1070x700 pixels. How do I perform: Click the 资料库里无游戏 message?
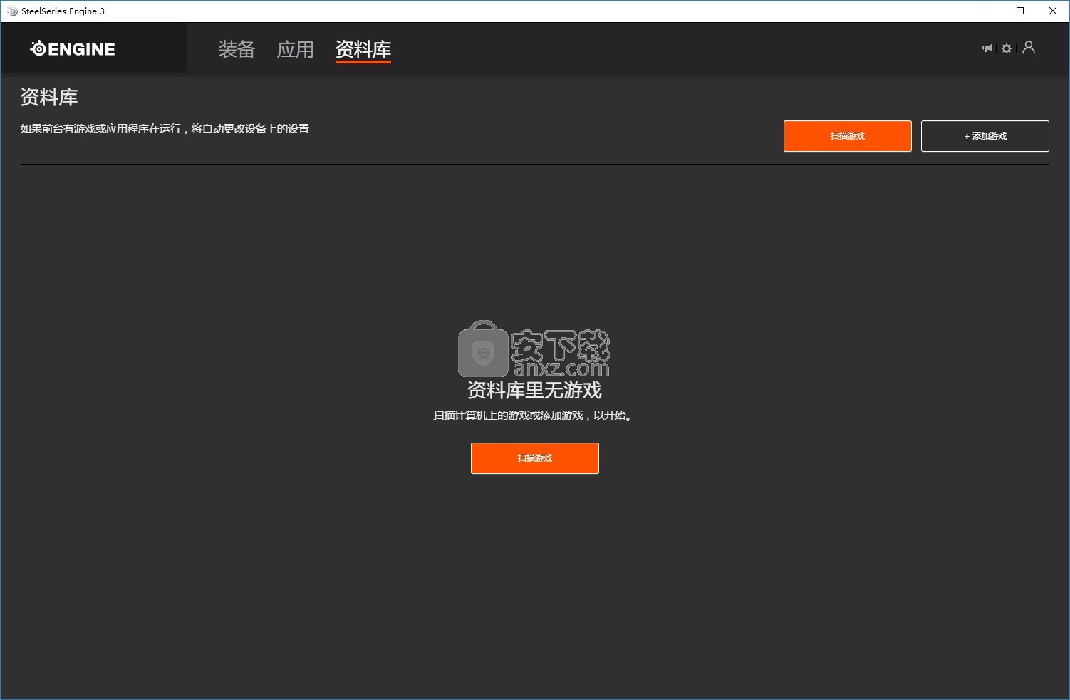coord(535,390)
